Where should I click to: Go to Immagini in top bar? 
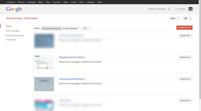(32, 2)
